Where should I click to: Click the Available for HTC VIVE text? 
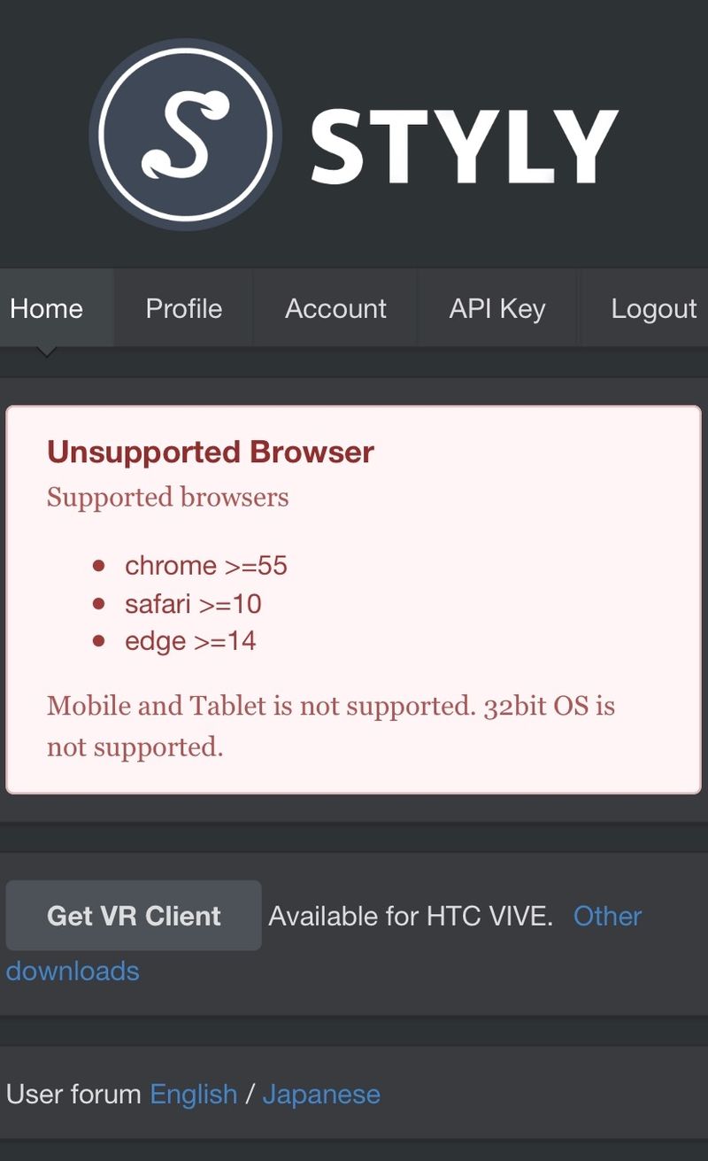pyautogui.click(x=411, y=916)
